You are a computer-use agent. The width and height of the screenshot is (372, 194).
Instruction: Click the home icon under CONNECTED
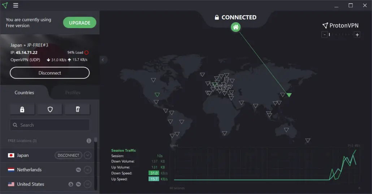[235, 27]
